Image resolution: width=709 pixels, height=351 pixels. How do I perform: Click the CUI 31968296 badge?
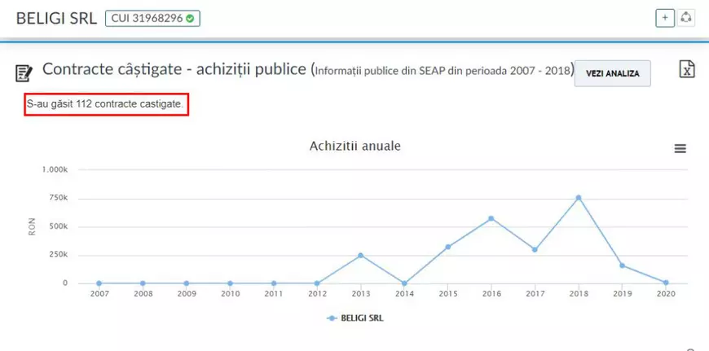(x=153, y=19)
